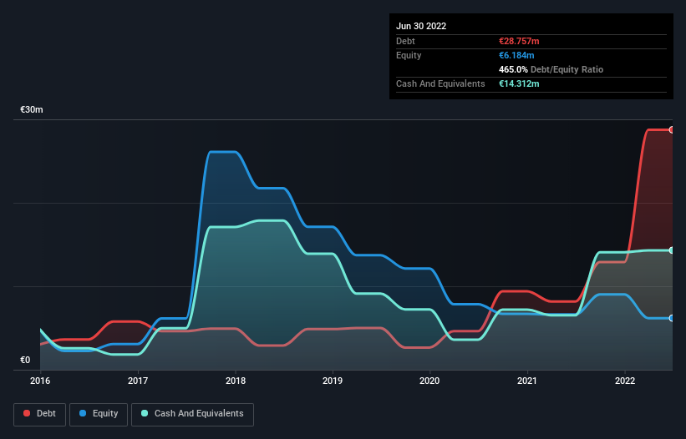
Task: Click the Debt label in tooltip
Action: pyautogui.click(x=405, y=41)
